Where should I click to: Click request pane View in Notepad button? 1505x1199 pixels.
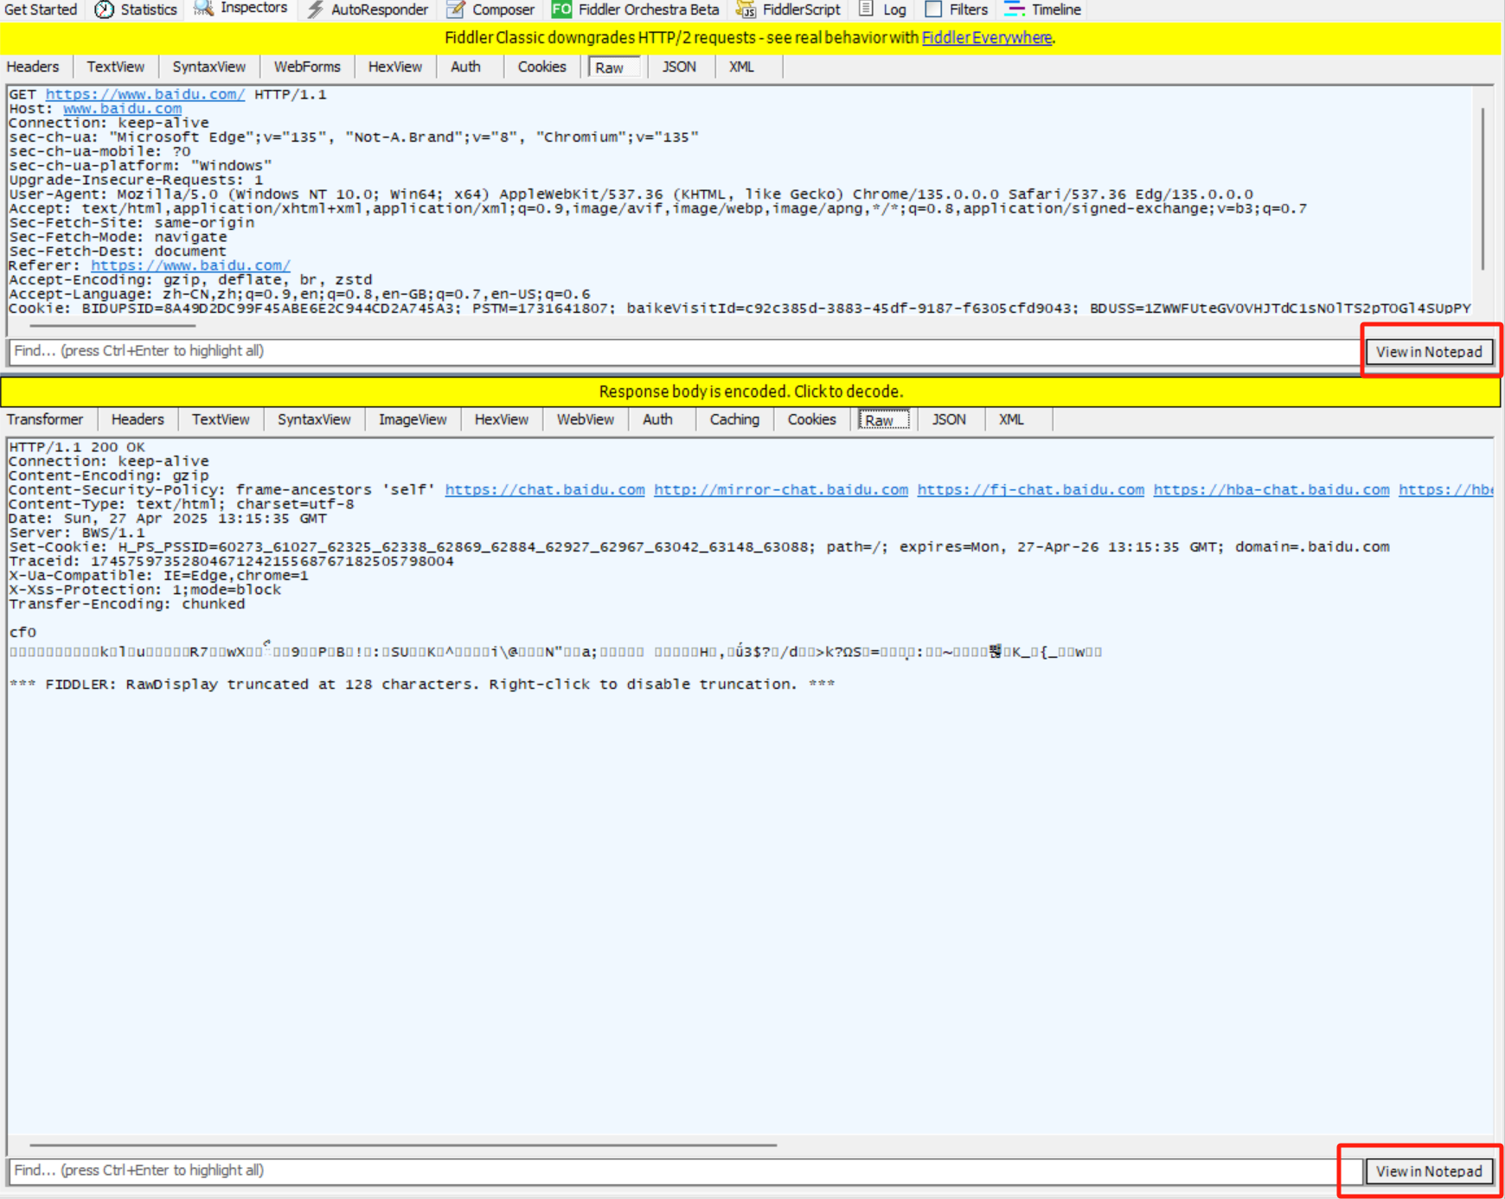[1429, 352]
